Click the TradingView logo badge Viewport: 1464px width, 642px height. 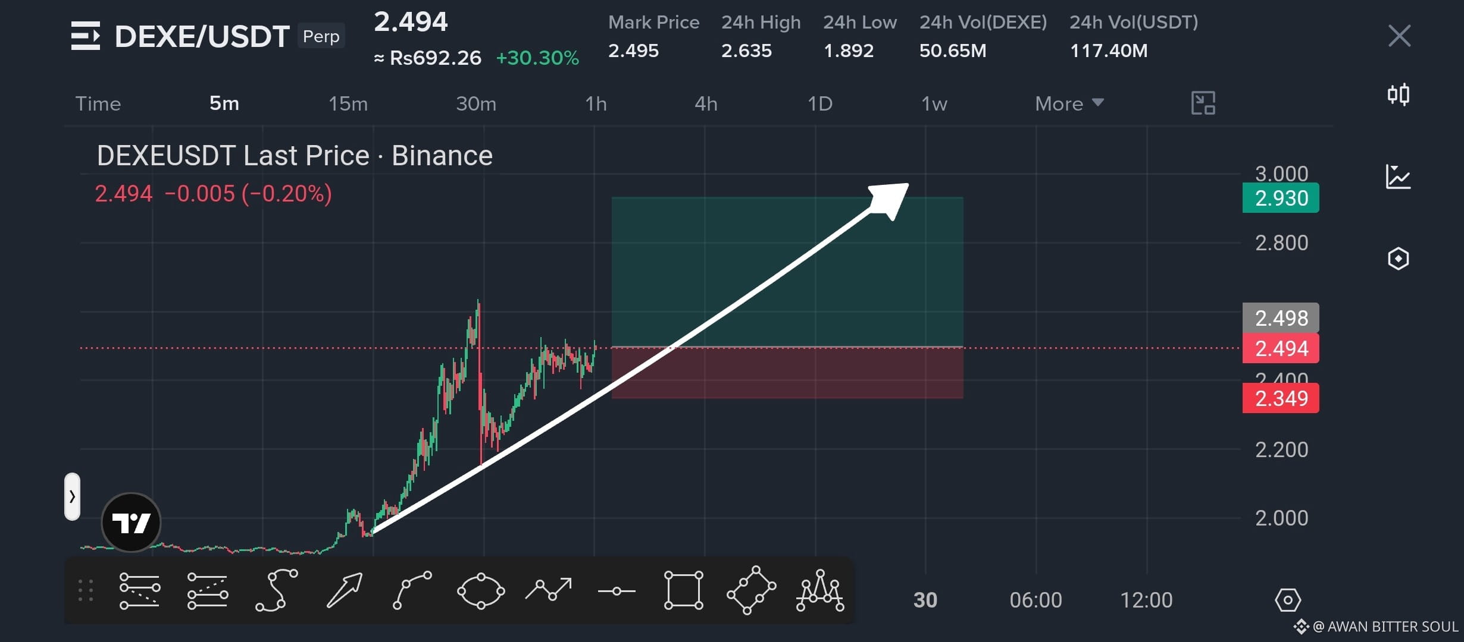131,523
